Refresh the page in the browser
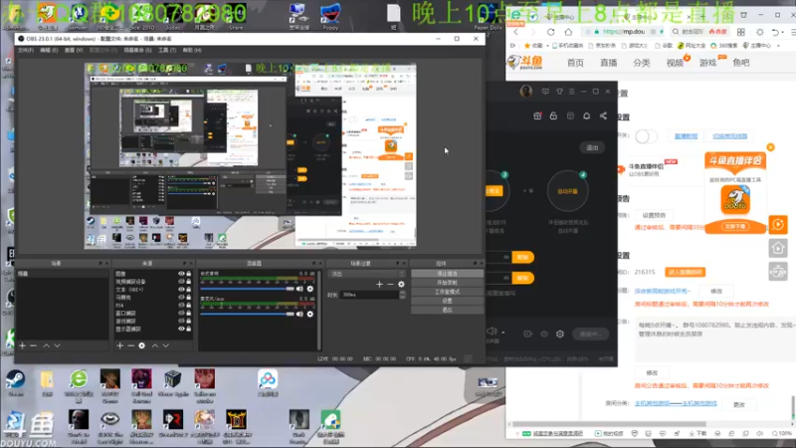Screen dimensions: 796x448 (551, 32)
